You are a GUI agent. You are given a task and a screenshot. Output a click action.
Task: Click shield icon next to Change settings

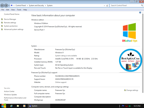125,90
